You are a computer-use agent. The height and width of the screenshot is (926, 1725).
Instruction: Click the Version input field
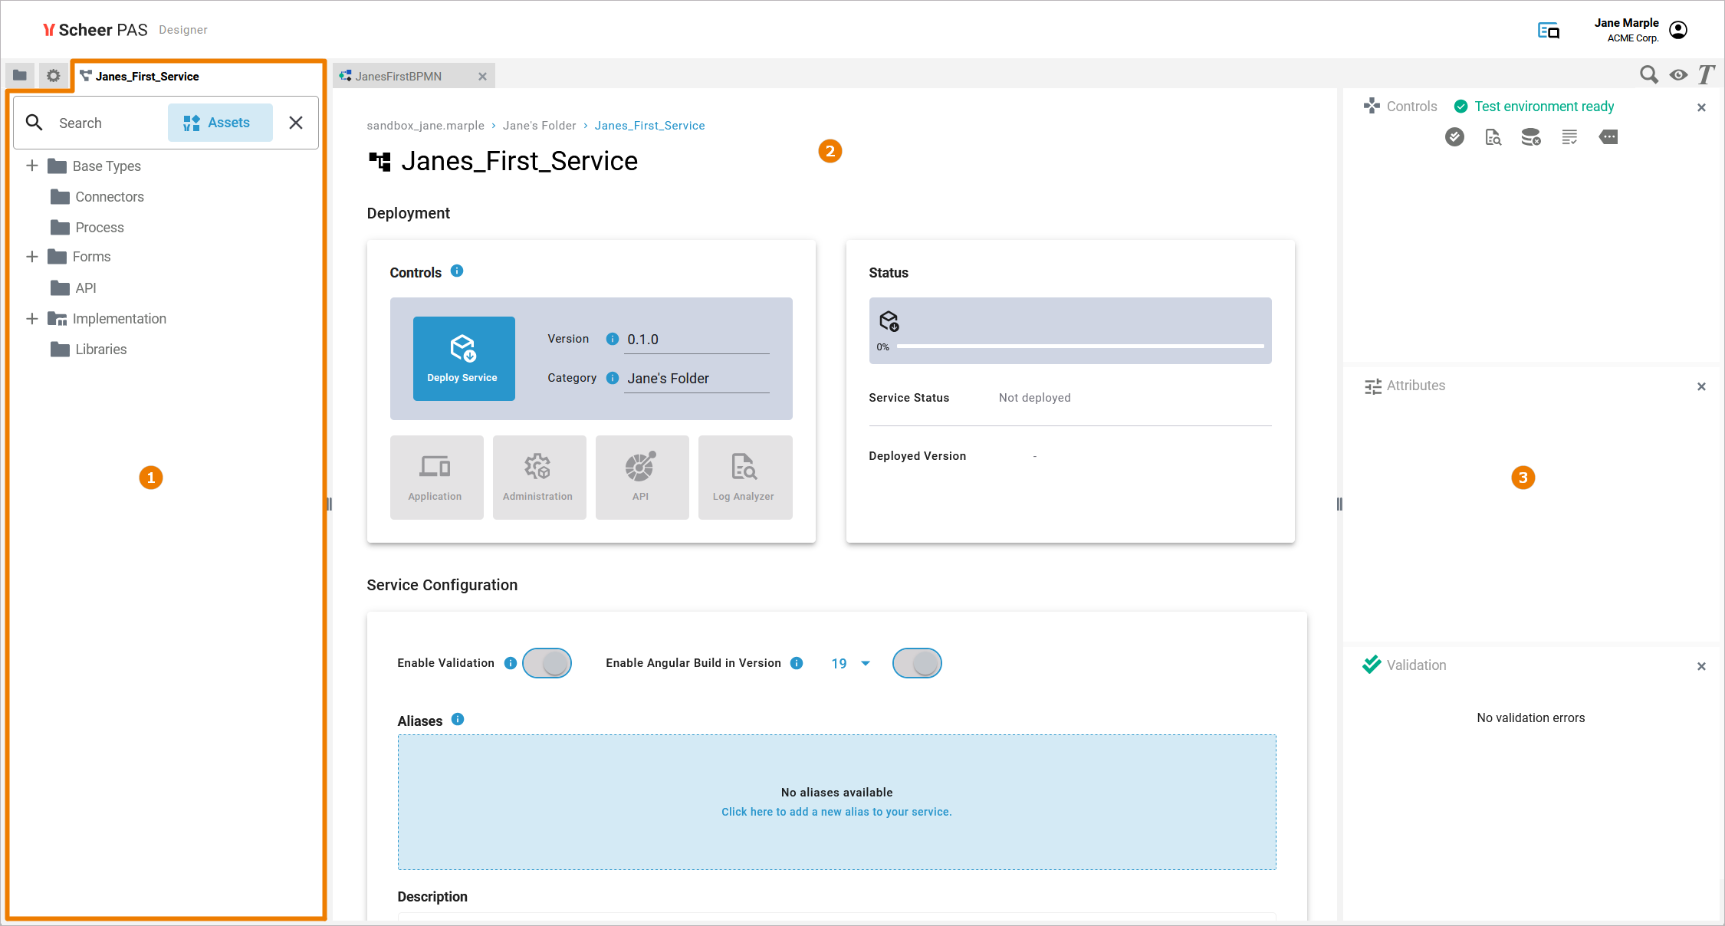(696, 340)
